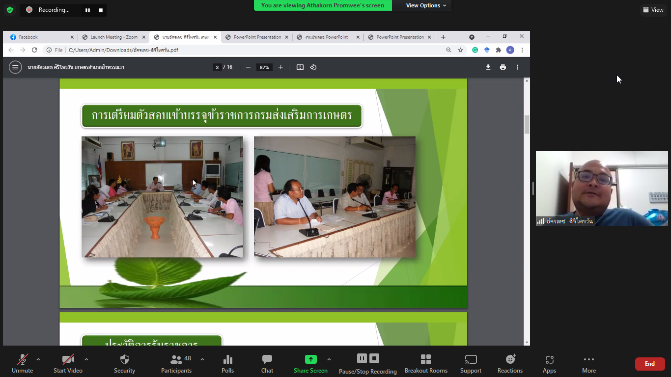Open the Polls icon in Zoom toolbar

click(227, 363)
